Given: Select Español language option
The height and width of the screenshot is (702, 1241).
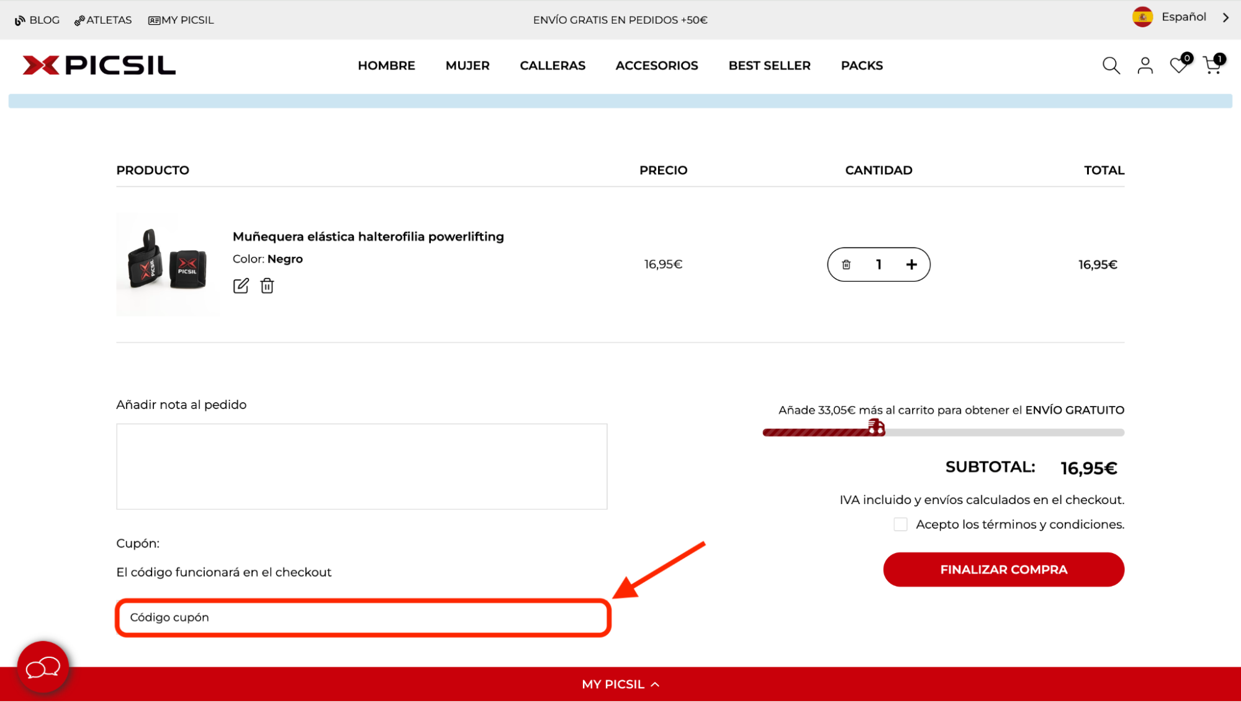Looking at the screenshot, I should tap(1183, 17).
